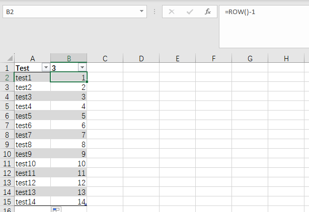Viewport: 309px width, 212px height.
Task: Select column E header
Action: point(177,58)
